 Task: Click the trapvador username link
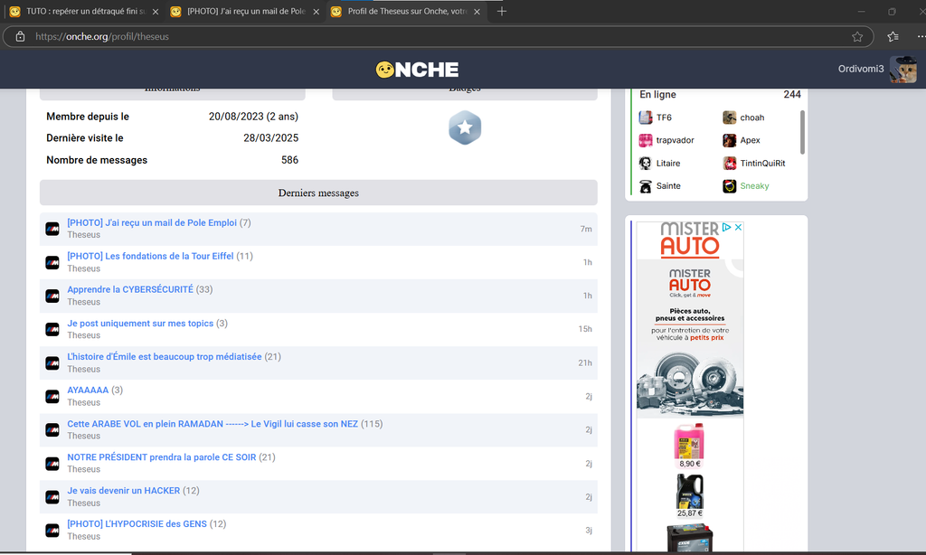675,140
